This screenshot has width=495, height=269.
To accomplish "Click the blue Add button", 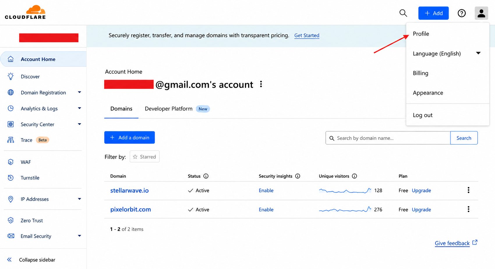I will (433, 13).
